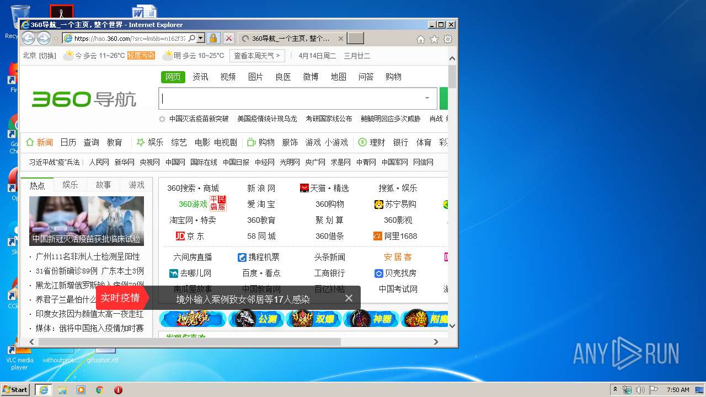Click the 携程机票 site icon
This screenshot has width=706, height=397.
[242, 257]
